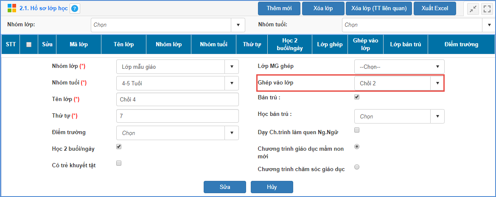This screenshot has height=197, width=496.
Task: Select Chương trình chăm sóc giáo dục radio
Action: click(357, 167)
